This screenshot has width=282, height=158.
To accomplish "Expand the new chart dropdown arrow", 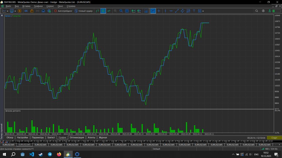I will 8,11.
